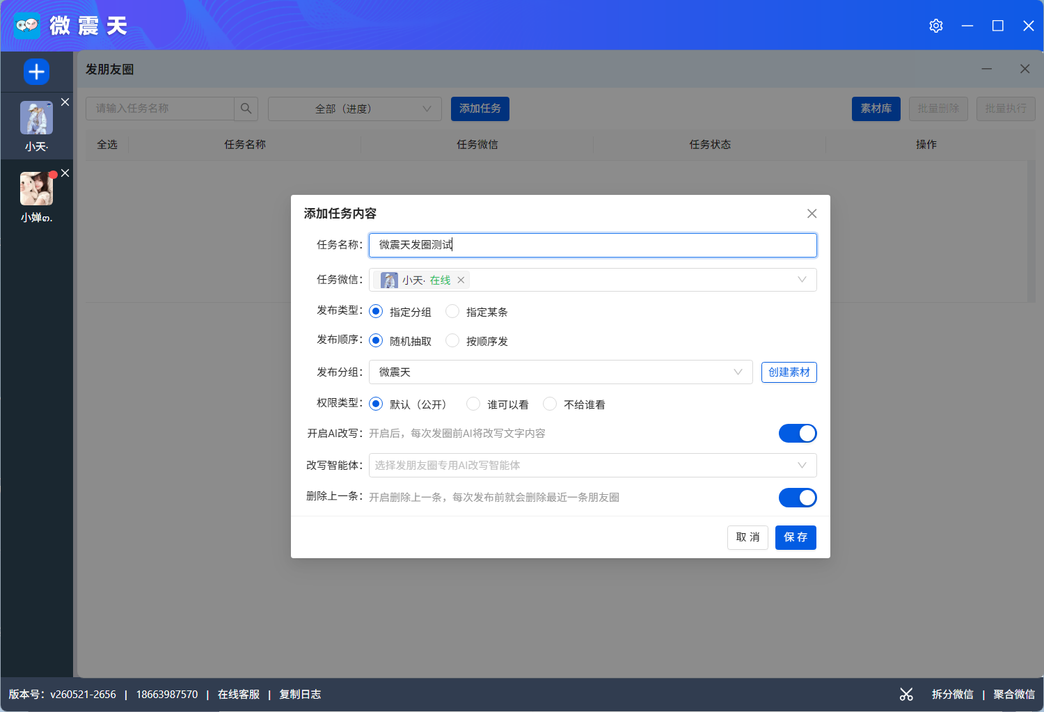Select 默认（公开）permission type
The image size is (1044, 712).
click(376, 404)
